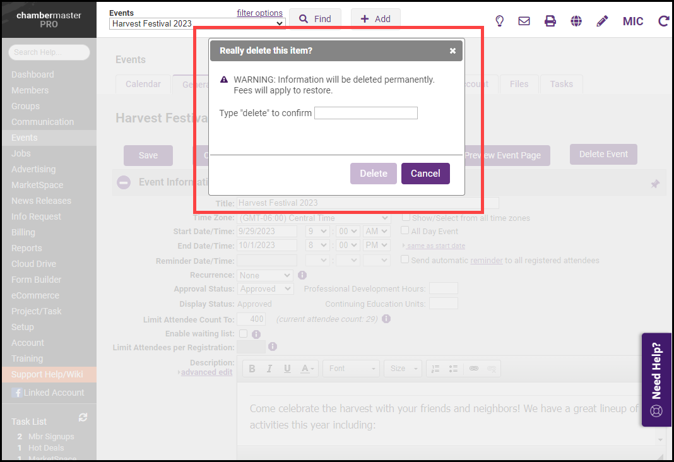Click the filter options link
The height and width of the screenshot is (462, 674).
(259, 13)
